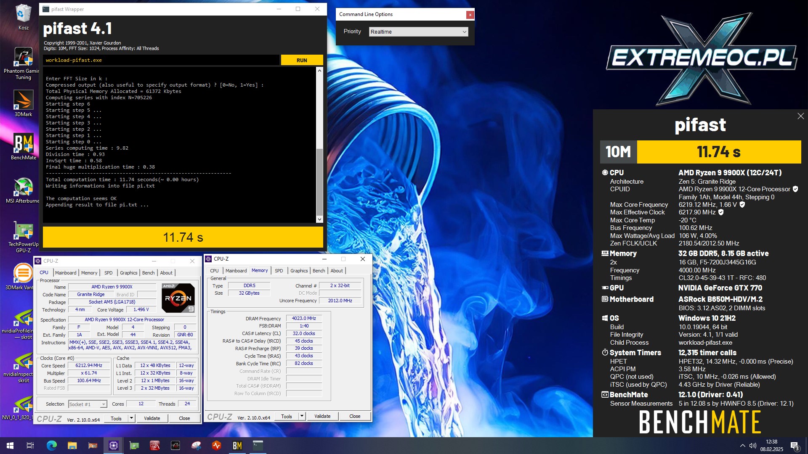
Task: Select the purple CPU-Z taskbar icon
Action: point(113,446)
